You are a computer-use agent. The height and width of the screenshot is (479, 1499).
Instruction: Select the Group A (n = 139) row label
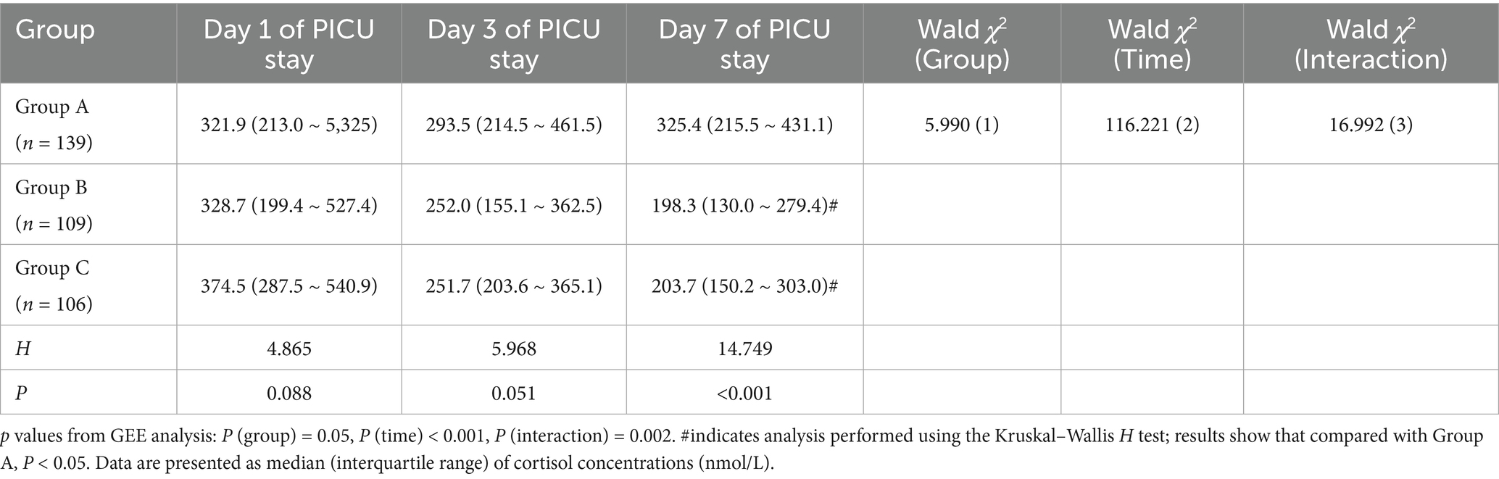pyautogui.click(x=54, y=125)
